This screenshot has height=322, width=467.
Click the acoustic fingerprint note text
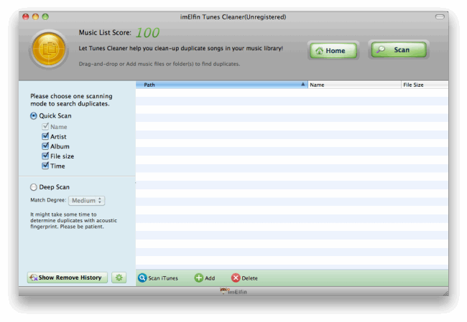click(73, 220)
